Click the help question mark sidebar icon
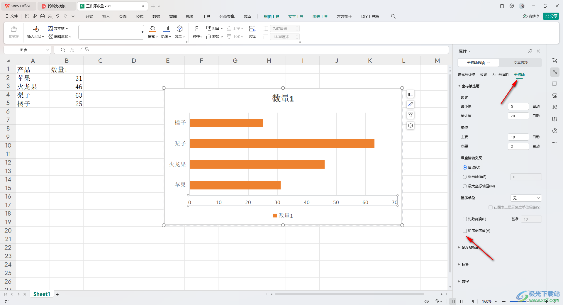 [x=555, y=131]
